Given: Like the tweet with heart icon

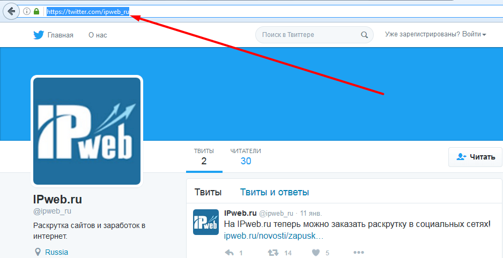Looking at the screenshot, I should click(316, 252).
